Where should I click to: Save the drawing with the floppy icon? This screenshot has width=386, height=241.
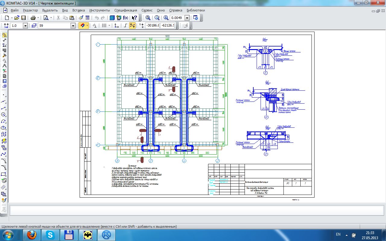tap(23, 18)
